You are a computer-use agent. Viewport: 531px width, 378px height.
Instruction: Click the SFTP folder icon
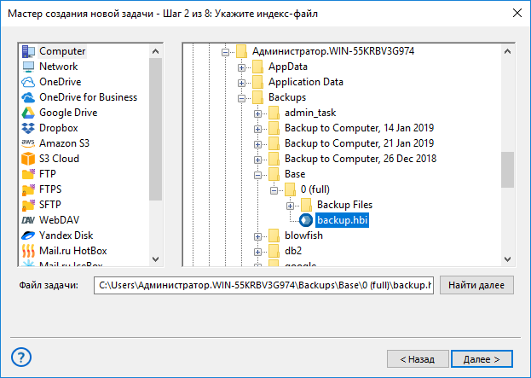(28, 205)
